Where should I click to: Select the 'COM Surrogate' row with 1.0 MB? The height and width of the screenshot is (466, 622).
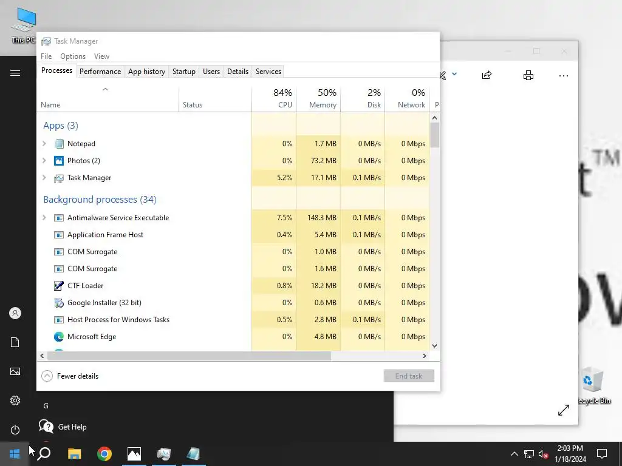(x=233, y=252)
